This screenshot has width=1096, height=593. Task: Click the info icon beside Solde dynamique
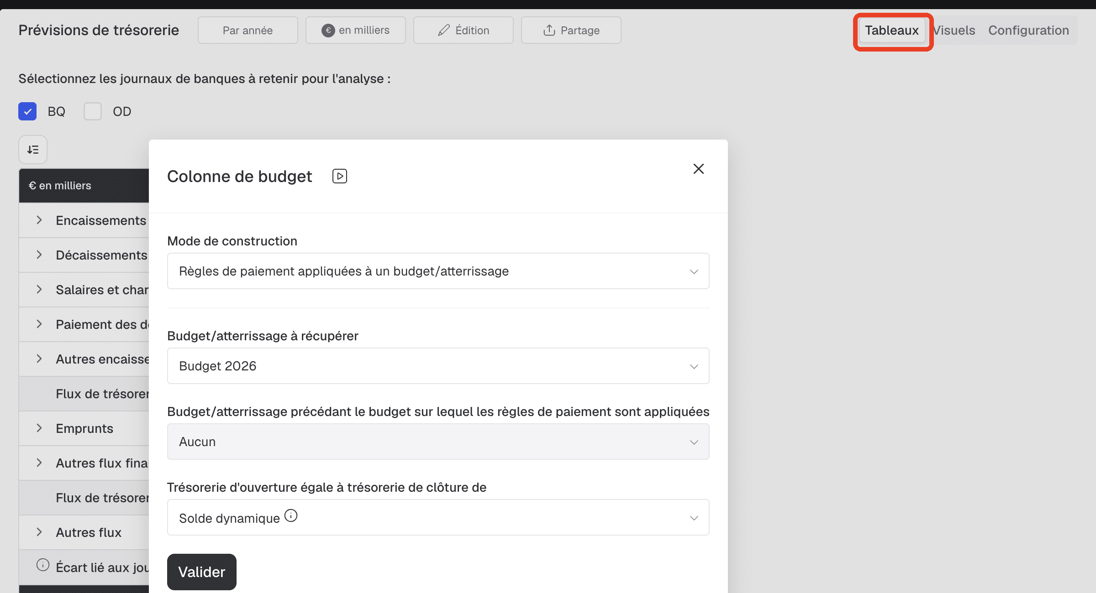click(x=291, y=516)
